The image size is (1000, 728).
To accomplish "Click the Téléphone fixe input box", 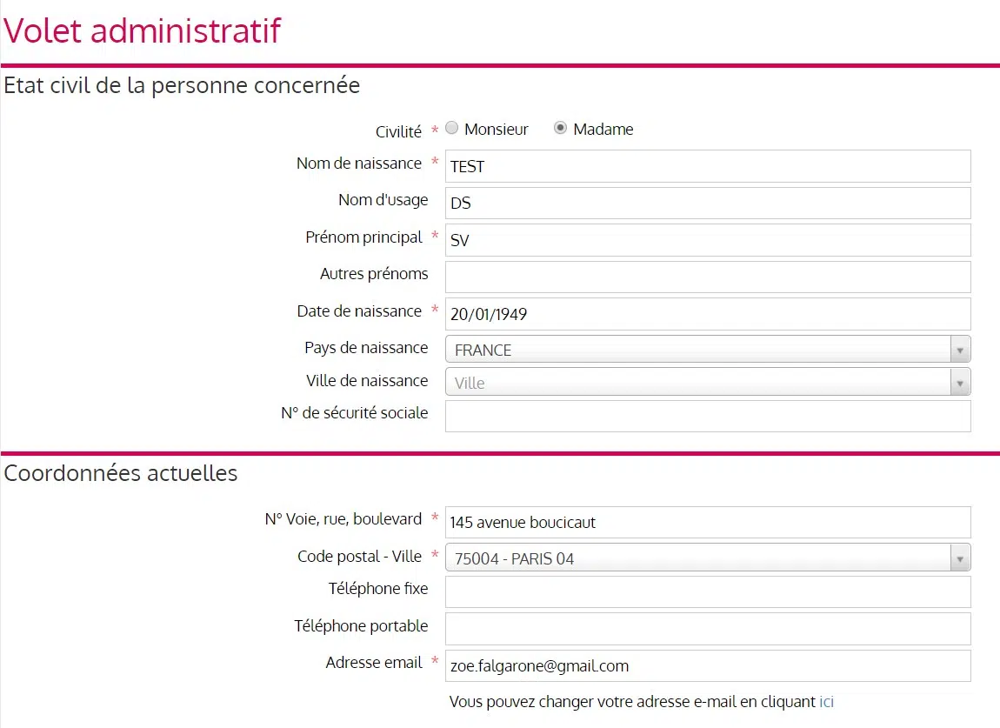I will click(707, 591).
